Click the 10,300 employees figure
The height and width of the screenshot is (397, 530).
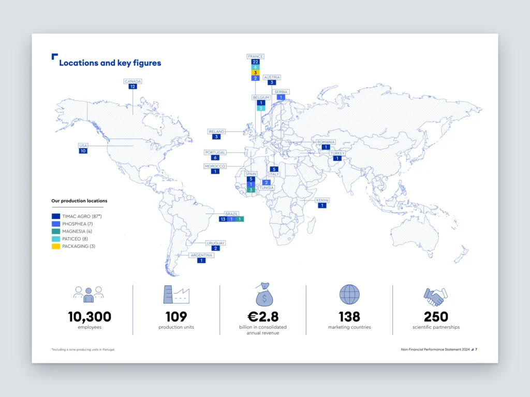click(90, 317)
